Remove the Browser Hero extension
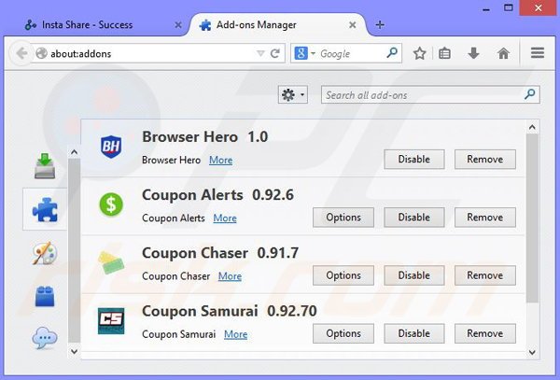 point(485,160)
